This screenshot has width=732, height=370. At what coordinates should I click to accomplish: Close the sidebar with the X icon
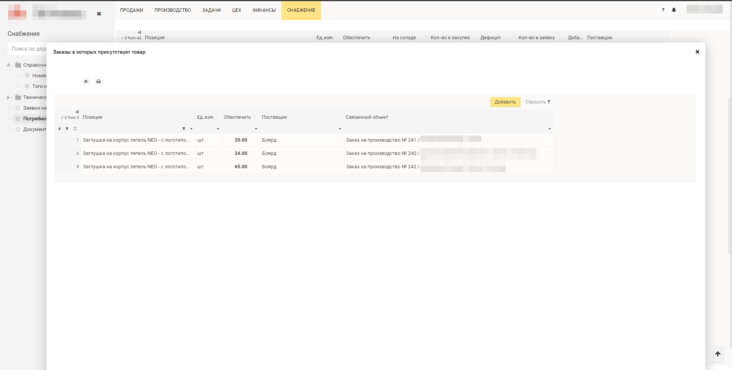[99, 14]
